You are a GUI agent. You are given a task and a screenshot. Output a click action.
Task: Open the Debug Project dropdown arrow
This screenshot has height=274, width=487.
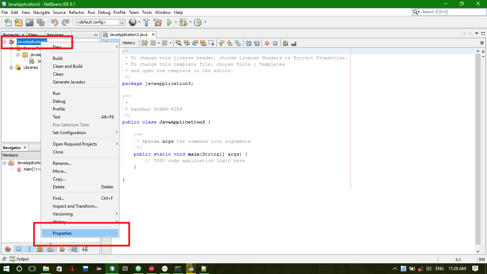(x=190, y=22)
